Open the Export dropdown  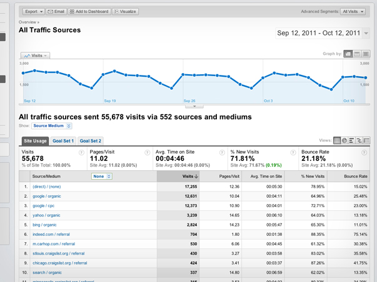click(x=33, y=11)
